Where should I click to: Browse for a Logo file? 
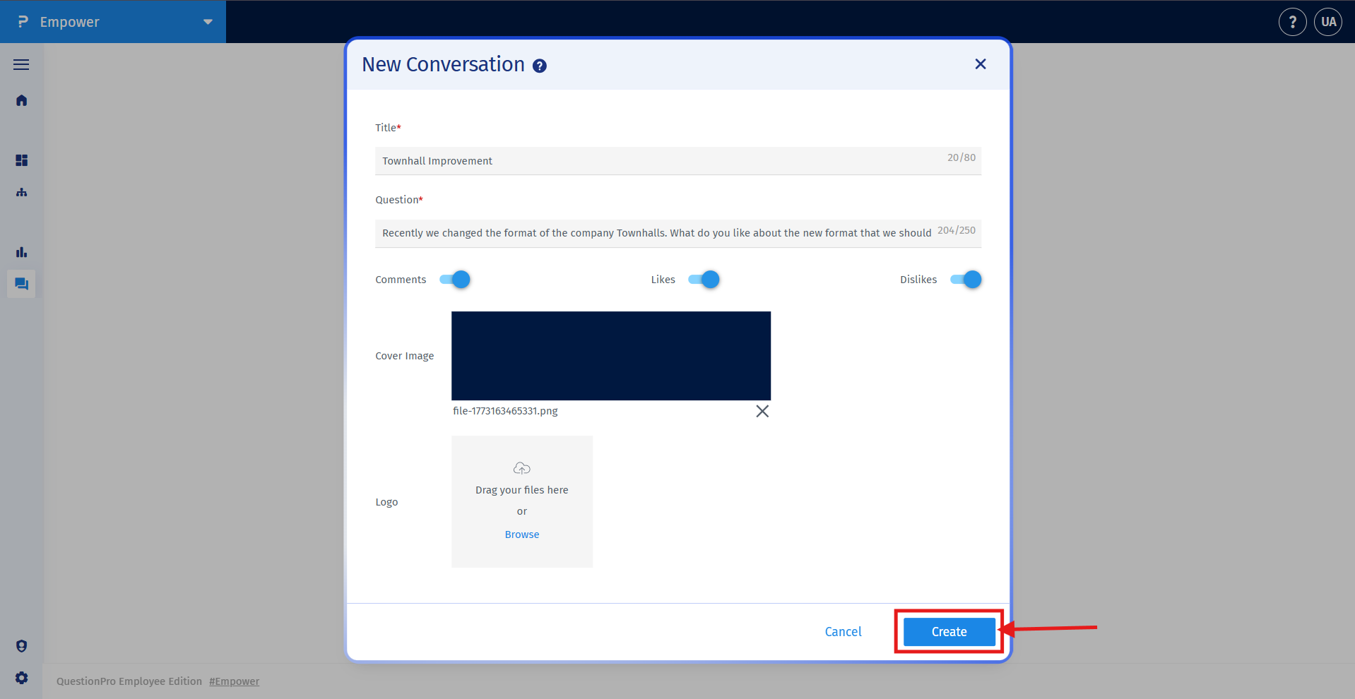point(521,534)
